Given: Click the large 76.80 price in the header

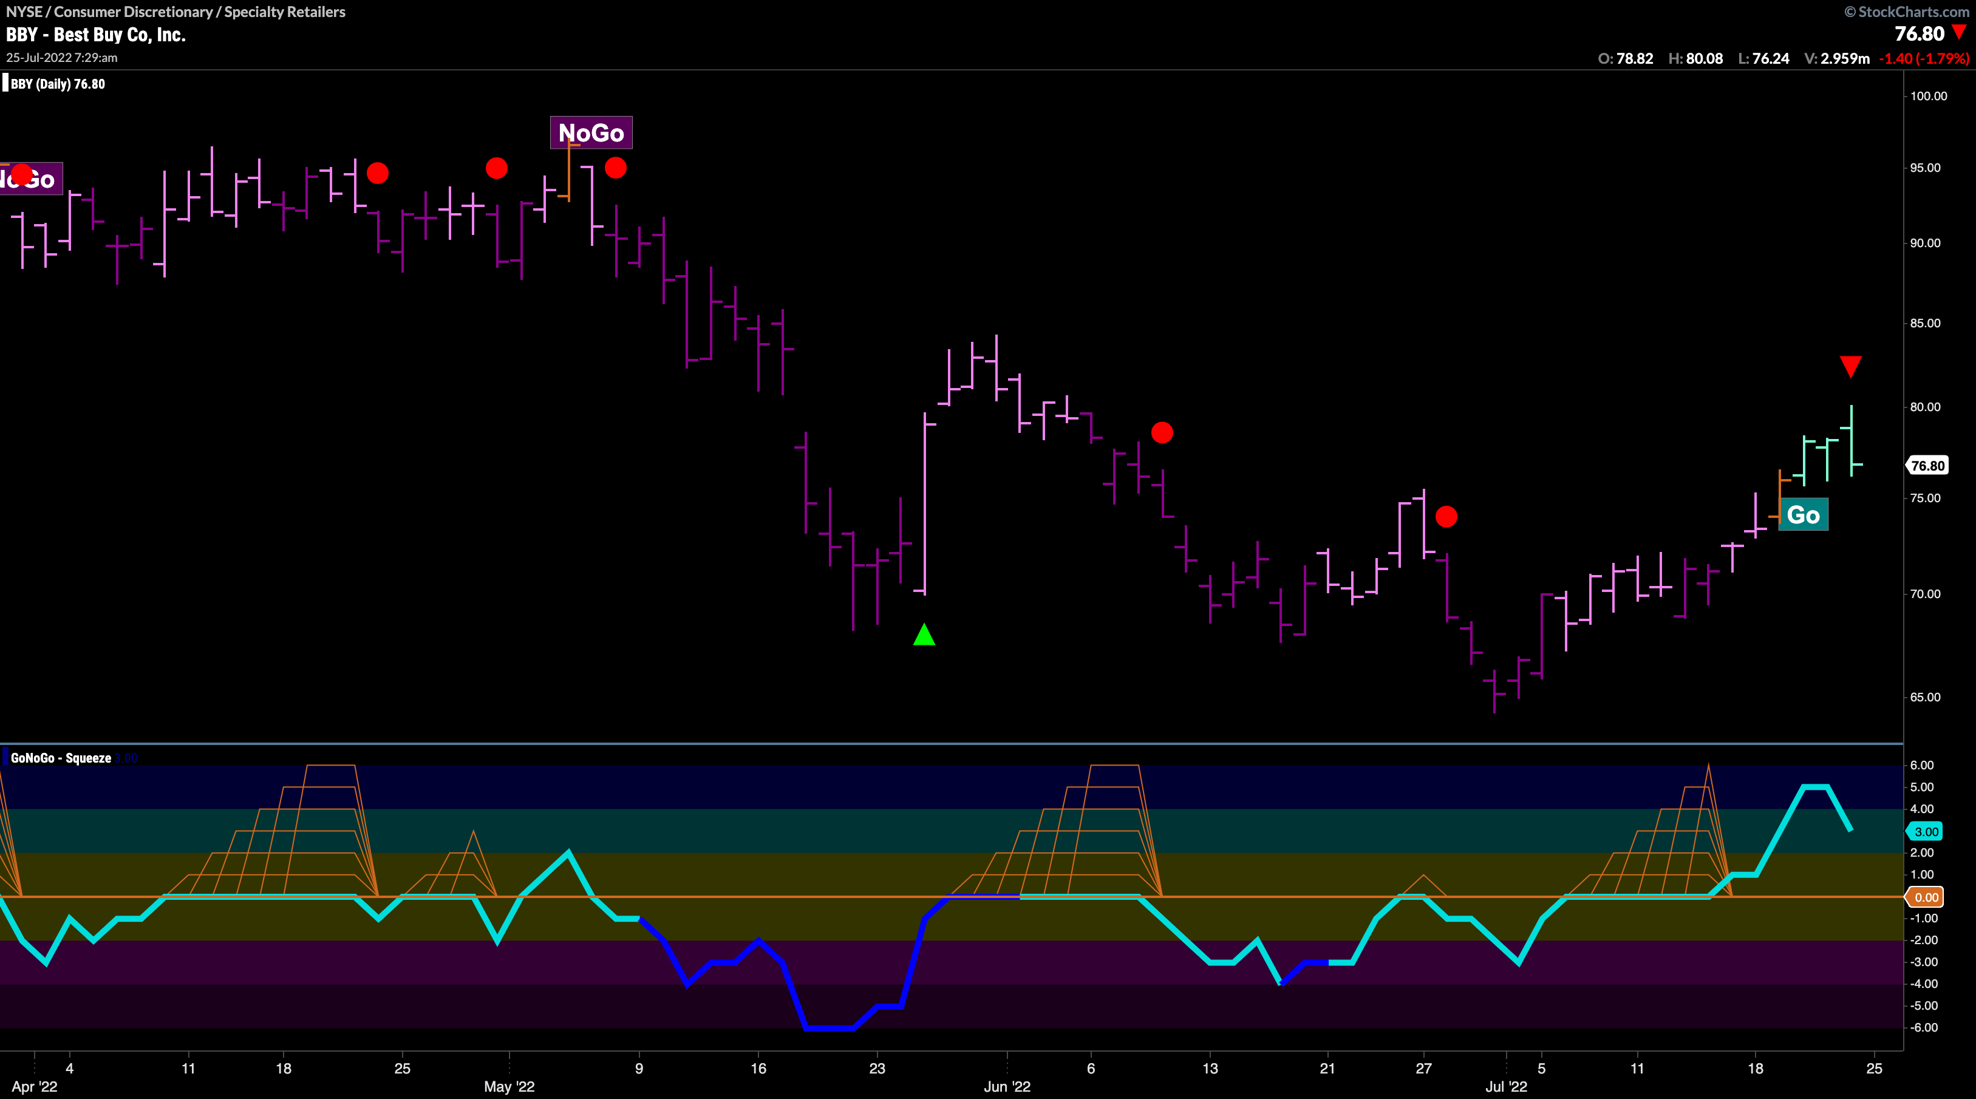Looking at the screenshot, I should 1920,34.
